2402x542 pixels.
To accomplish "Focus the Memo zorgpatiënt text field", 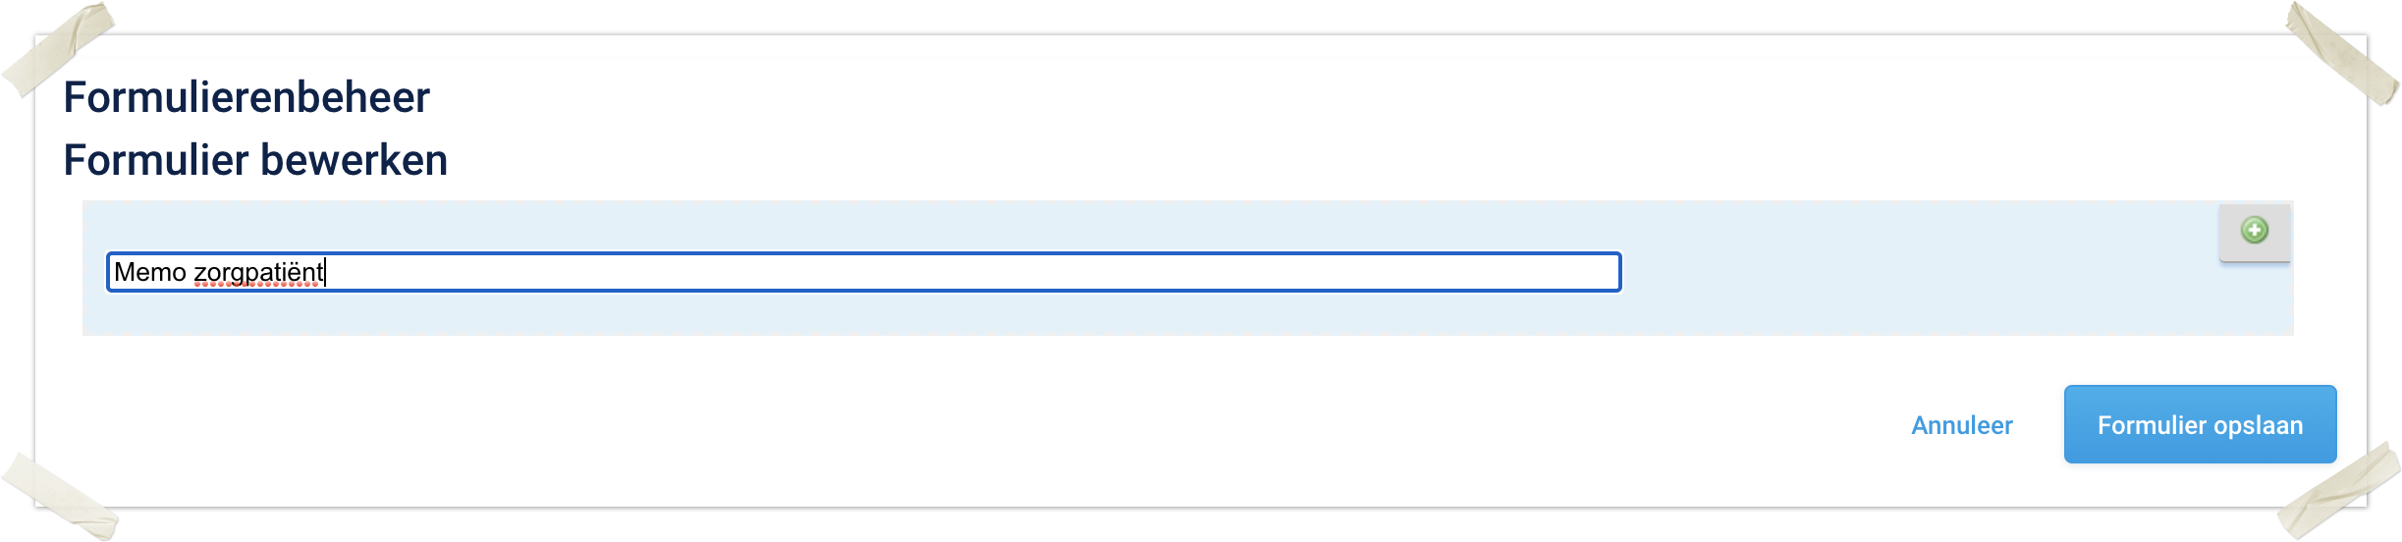I will click(x=862, y=272).
